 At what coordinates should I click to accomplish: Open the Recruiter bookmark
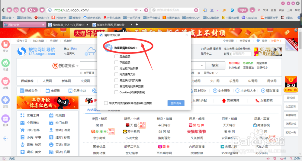(249, 18)
